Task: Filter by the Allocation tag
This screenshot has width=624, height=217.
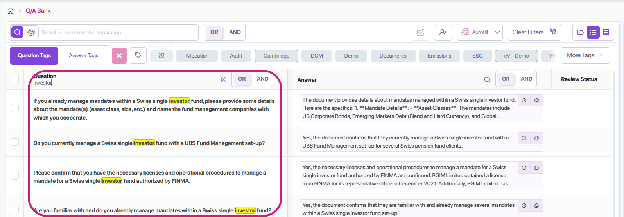Action: click(x=197, y=56)
